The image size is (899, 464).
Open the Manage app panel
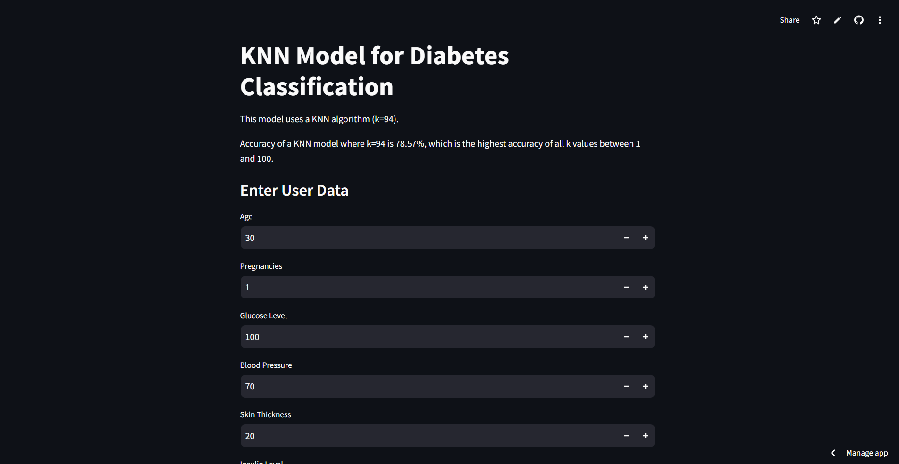coord(866,453)
